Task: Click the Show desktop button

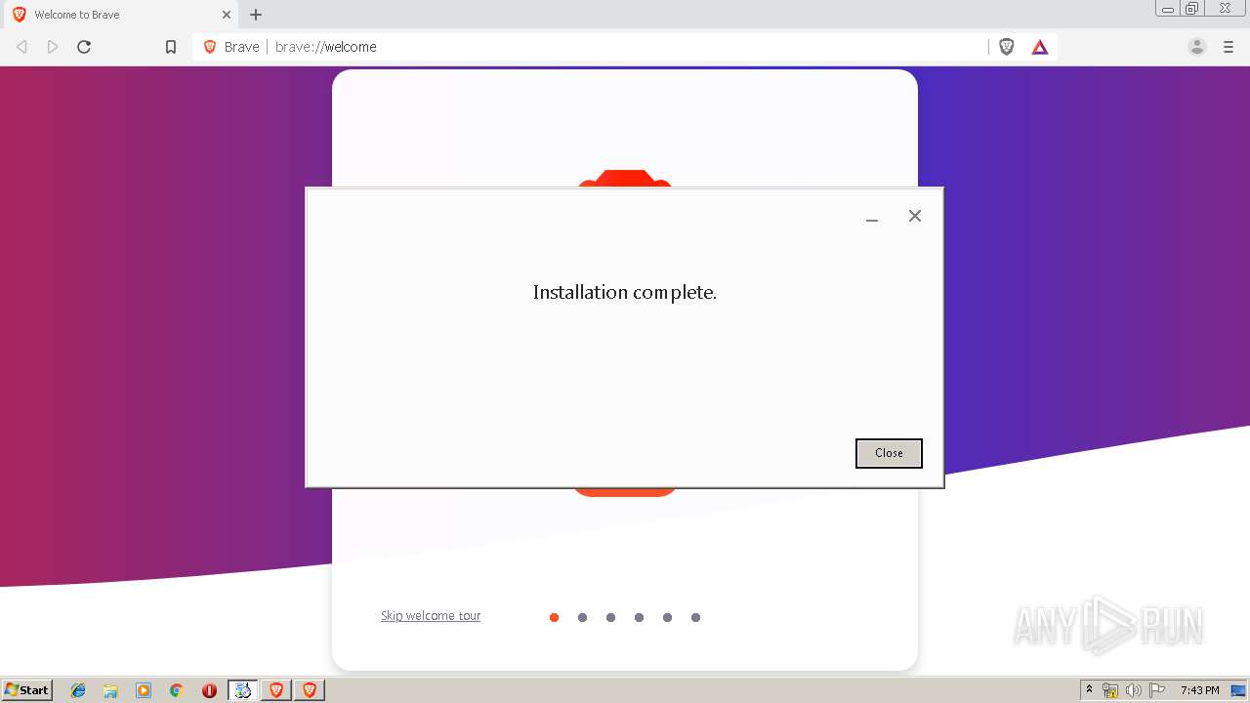Action: tap(1239, 690)
